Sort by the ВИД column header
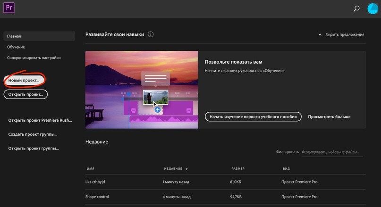The height and width of the screenshot is (207, 381). (286, 169)
